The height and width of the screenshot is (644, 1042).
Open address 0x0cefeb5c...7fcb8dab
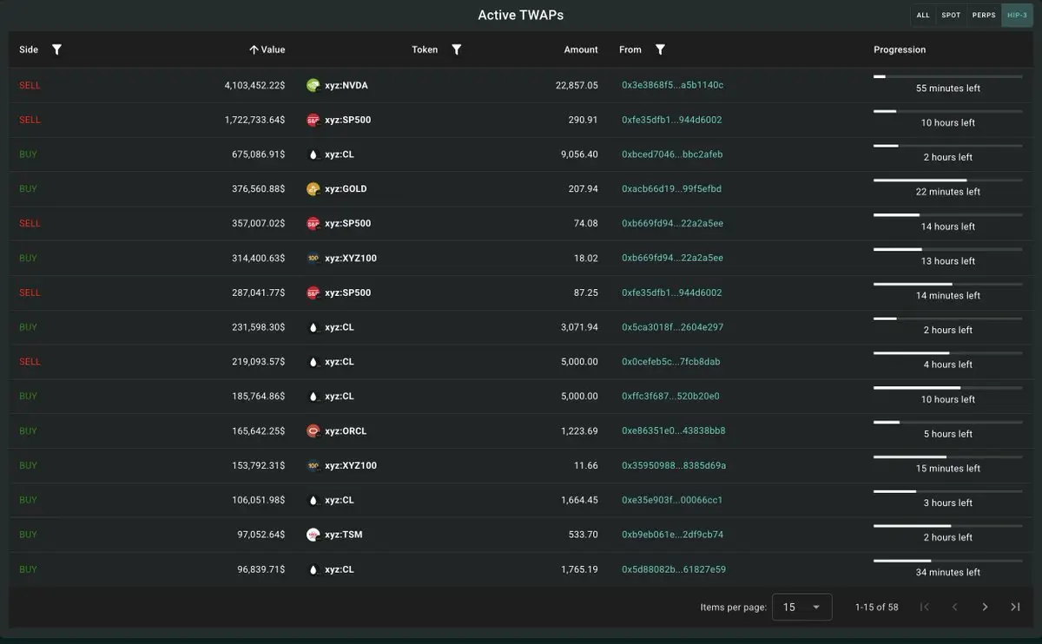click(670, 362)
